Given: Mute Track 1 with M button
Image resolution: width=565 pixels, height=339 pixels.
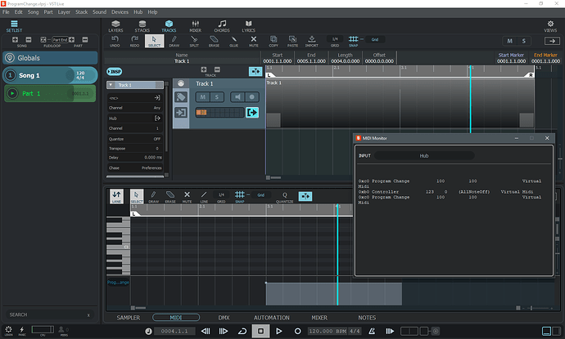Looking at the screenshot, I should pos(202,97).
